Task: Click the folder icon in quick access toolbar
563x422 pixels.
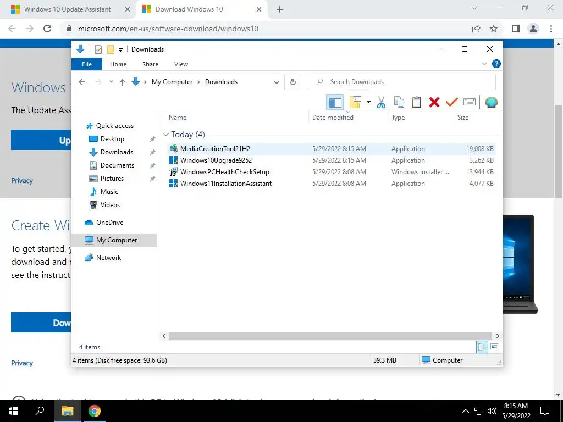Action: coord(111,49)
